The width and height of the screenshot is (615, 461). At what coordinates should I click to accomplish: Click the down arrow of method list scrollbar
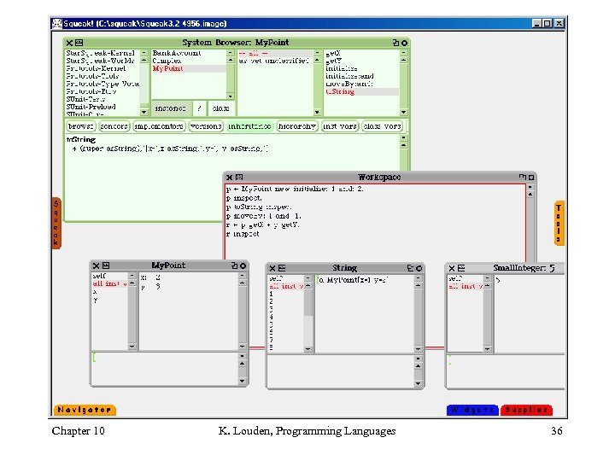click(x=403, y=113)
